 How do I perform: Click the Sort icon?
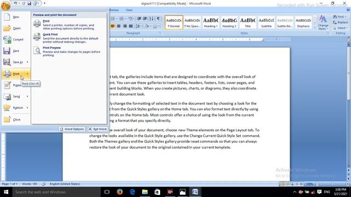(x=151, y=19)
